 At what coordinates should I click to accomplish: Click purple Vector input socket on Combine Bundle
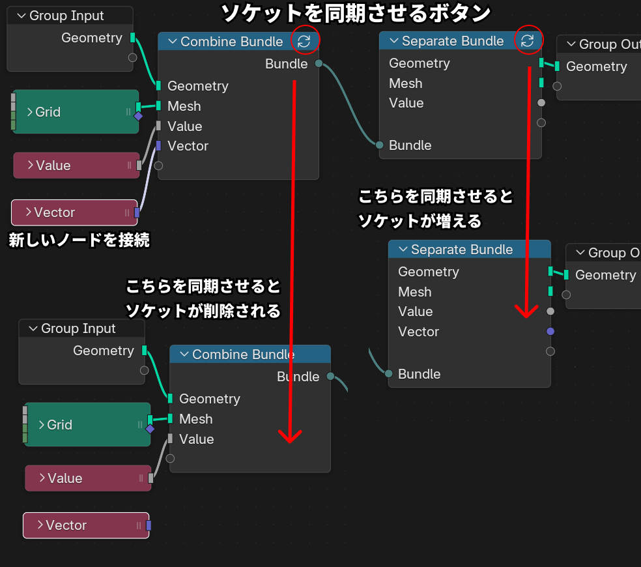click(x=158, y=146)
